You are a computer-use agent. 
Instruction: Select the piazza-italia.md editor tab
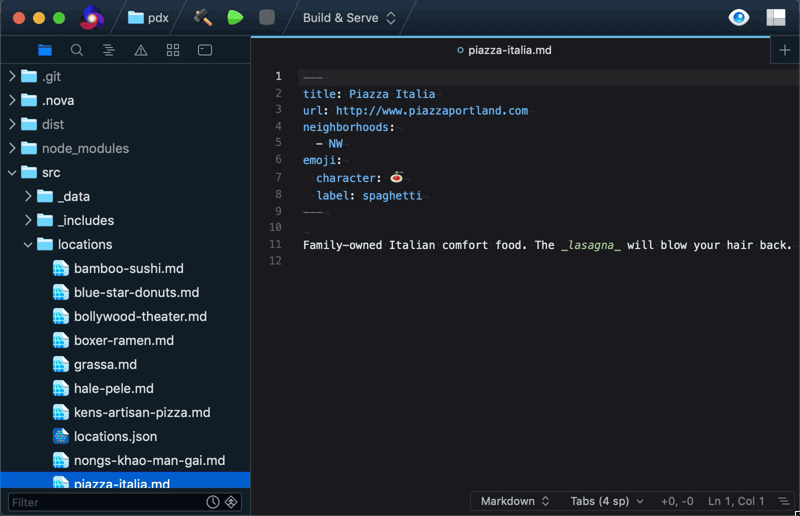(510, 50)
